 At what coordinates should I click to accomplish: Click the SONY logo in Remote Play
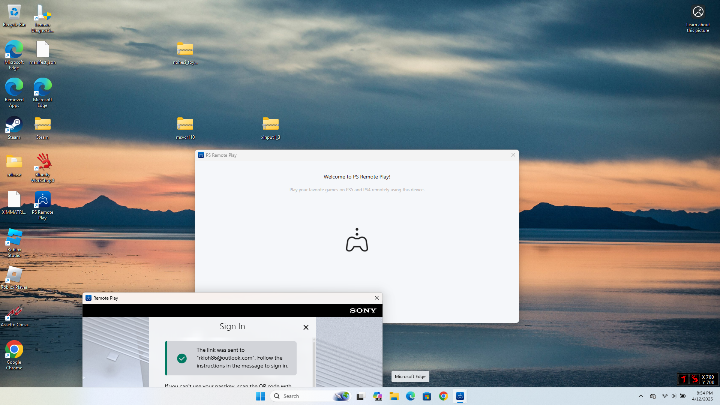(x=363, y=310)
